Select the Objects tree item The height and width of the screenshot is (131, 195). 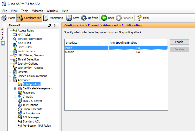tap(23, 72)
